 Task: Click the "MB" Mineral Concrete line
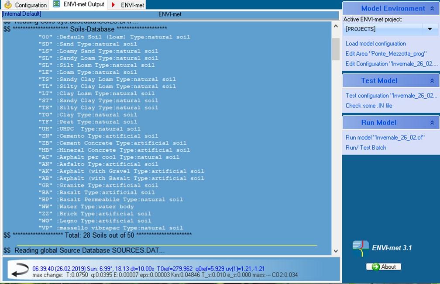(x=114, y=150)
